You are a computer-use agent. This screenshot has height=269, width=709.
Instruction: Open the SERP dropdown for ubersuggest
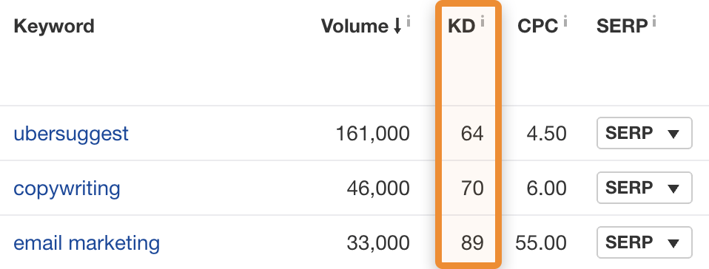pyautogui.click(x=645, y=133)
